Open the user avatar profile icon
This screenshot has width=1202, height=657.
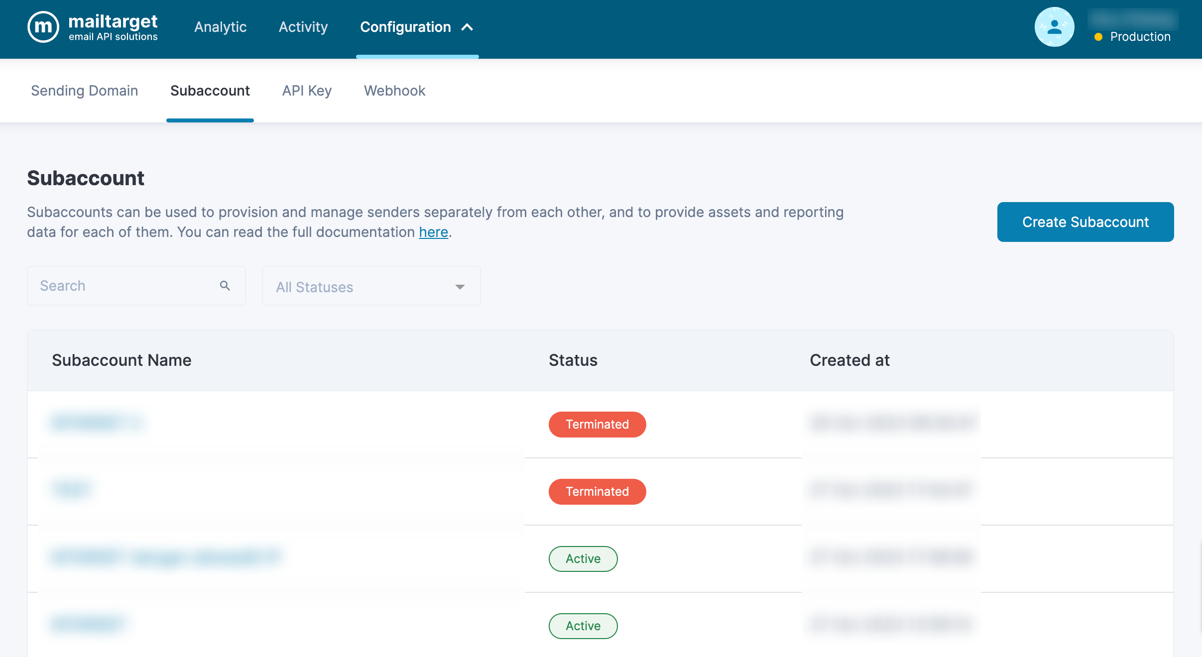(1054, 27)
